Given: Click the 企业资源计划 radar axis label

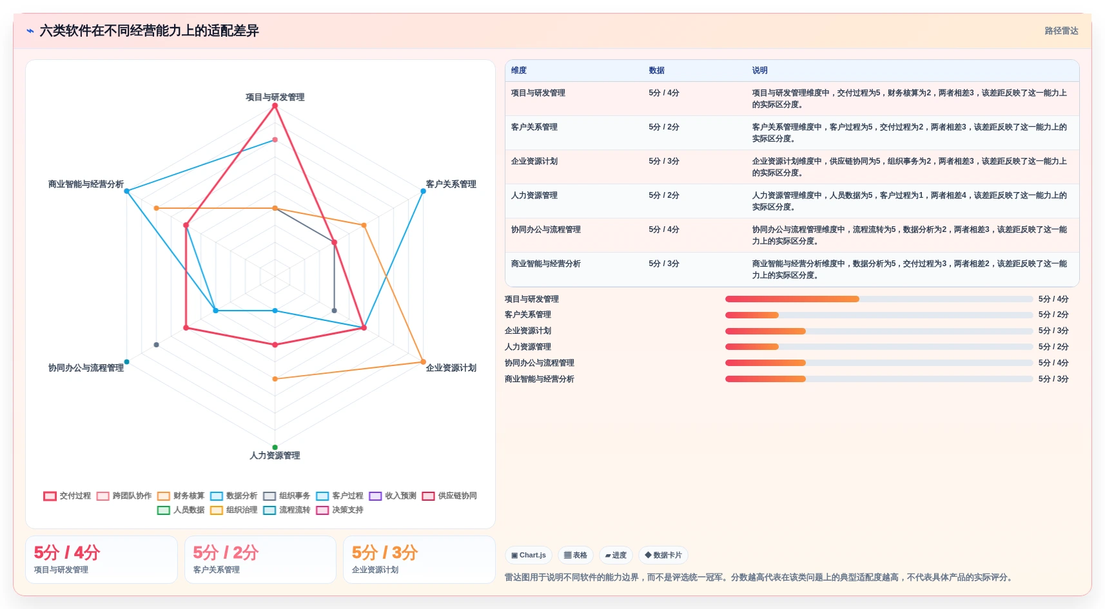Looking at the screenshot, I should (x=451, y=368).
